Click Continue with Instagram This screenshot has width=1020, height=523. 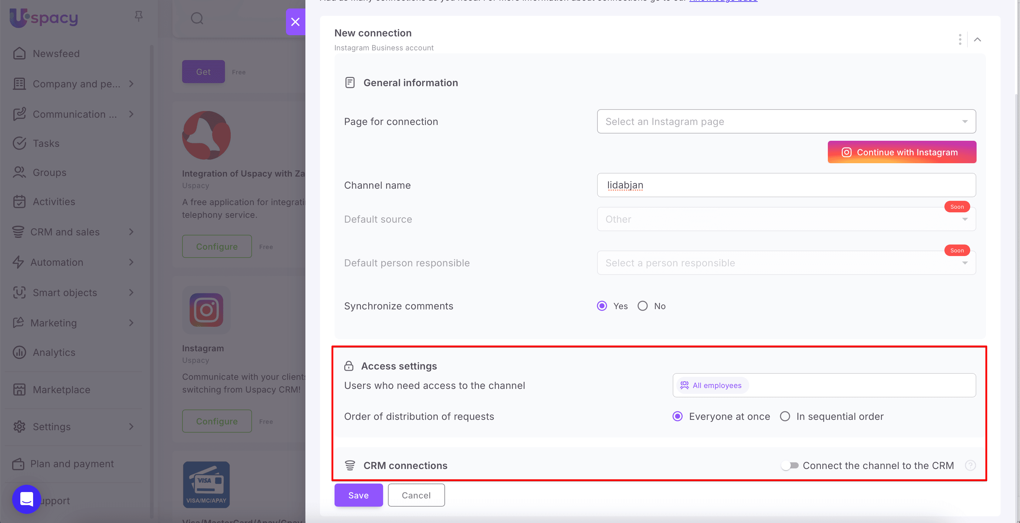point(902,152)
